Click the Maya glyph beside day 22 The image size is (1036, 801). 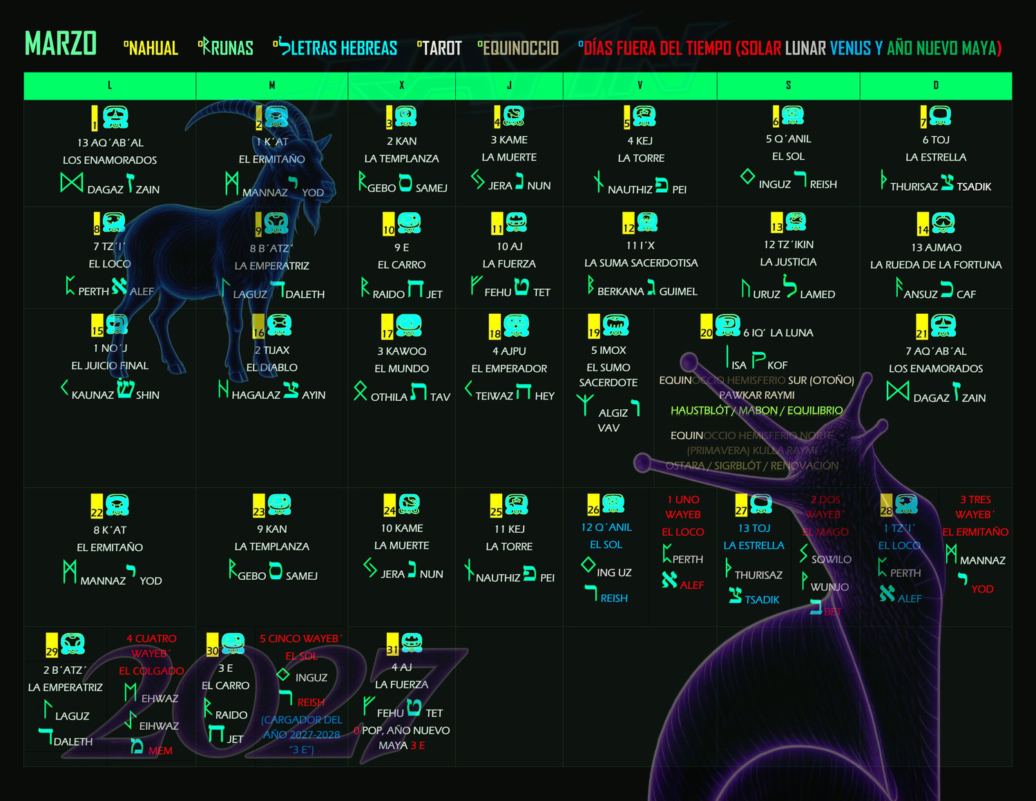pyautogui.click(x=117, y=505)
